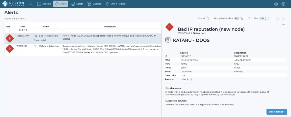Screen dimensions: 291x117
Task: Click timestamp 17:33:47.449 in table
Action: [22, 36]
